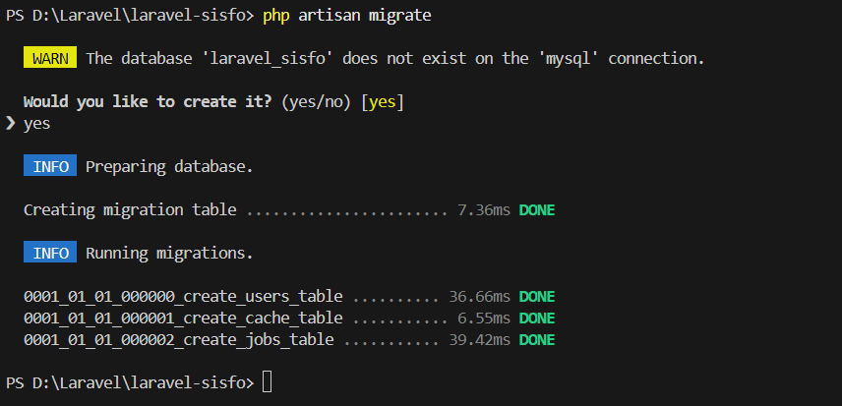Click the INFO badge beside Preparing database
842x406 pixels.
[x=50, y=166]
